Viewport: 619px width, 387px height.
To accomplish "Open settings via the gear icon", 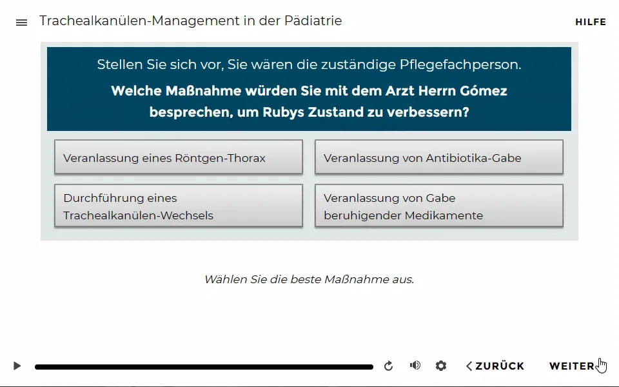I will tap(441, 366).
